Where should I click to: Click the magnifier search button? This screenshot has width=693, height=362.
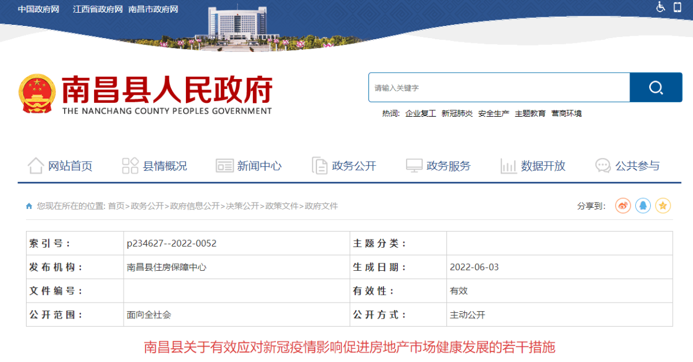tap(655, 87)
